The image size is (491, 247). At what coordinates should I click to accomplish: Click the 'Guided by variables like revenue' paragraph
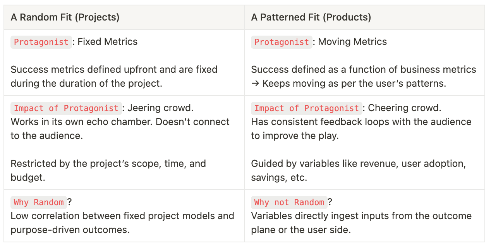pyautogui.click(x=359, y=170)
